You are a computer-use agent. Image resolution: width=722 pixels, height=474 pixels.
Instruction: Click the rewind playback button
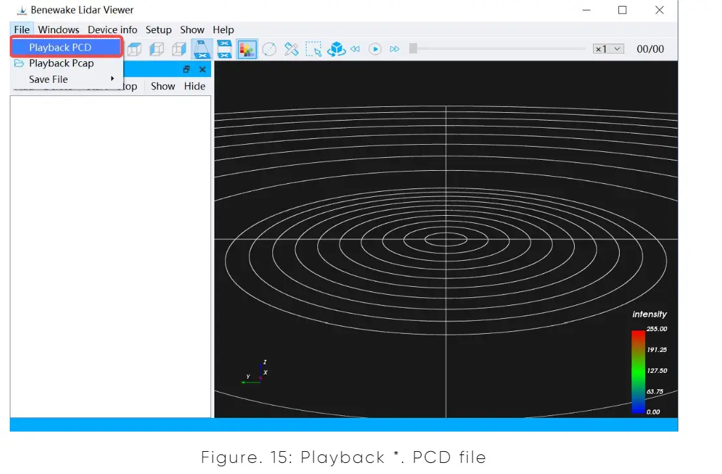click(355, 49)
